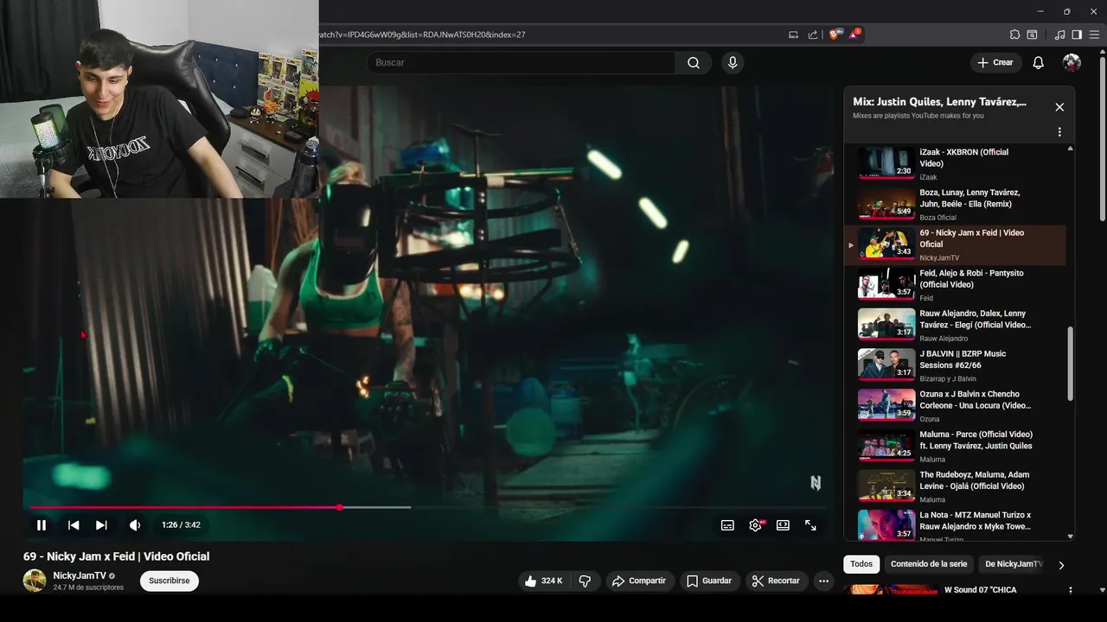Play Ozuna x J Balvin - Una Locura
1107x622 pixels.
pyautogui.click(x=955, y=406)
